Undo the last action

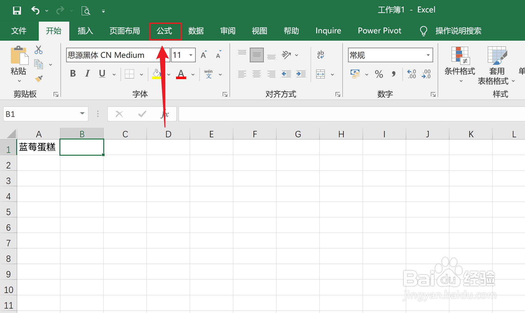(x=35, y=11)
